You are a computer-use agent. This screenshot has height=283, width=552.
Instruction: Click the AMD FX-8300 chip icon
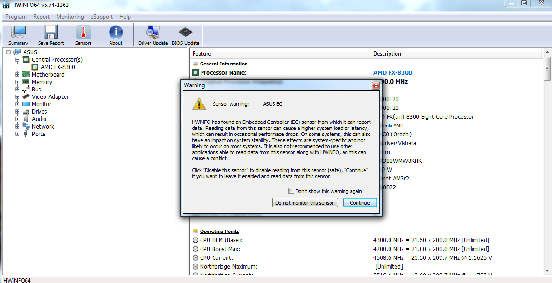coord(35,67)
